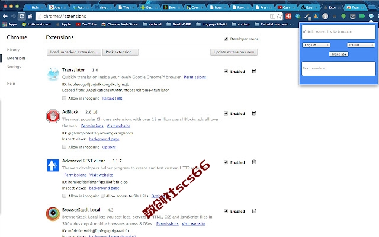Click the Trans/lator globe logo

(x=53, y=73)
